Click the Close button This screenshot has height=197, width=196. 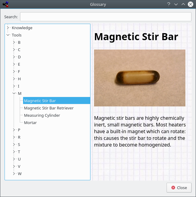coord(179,188)
